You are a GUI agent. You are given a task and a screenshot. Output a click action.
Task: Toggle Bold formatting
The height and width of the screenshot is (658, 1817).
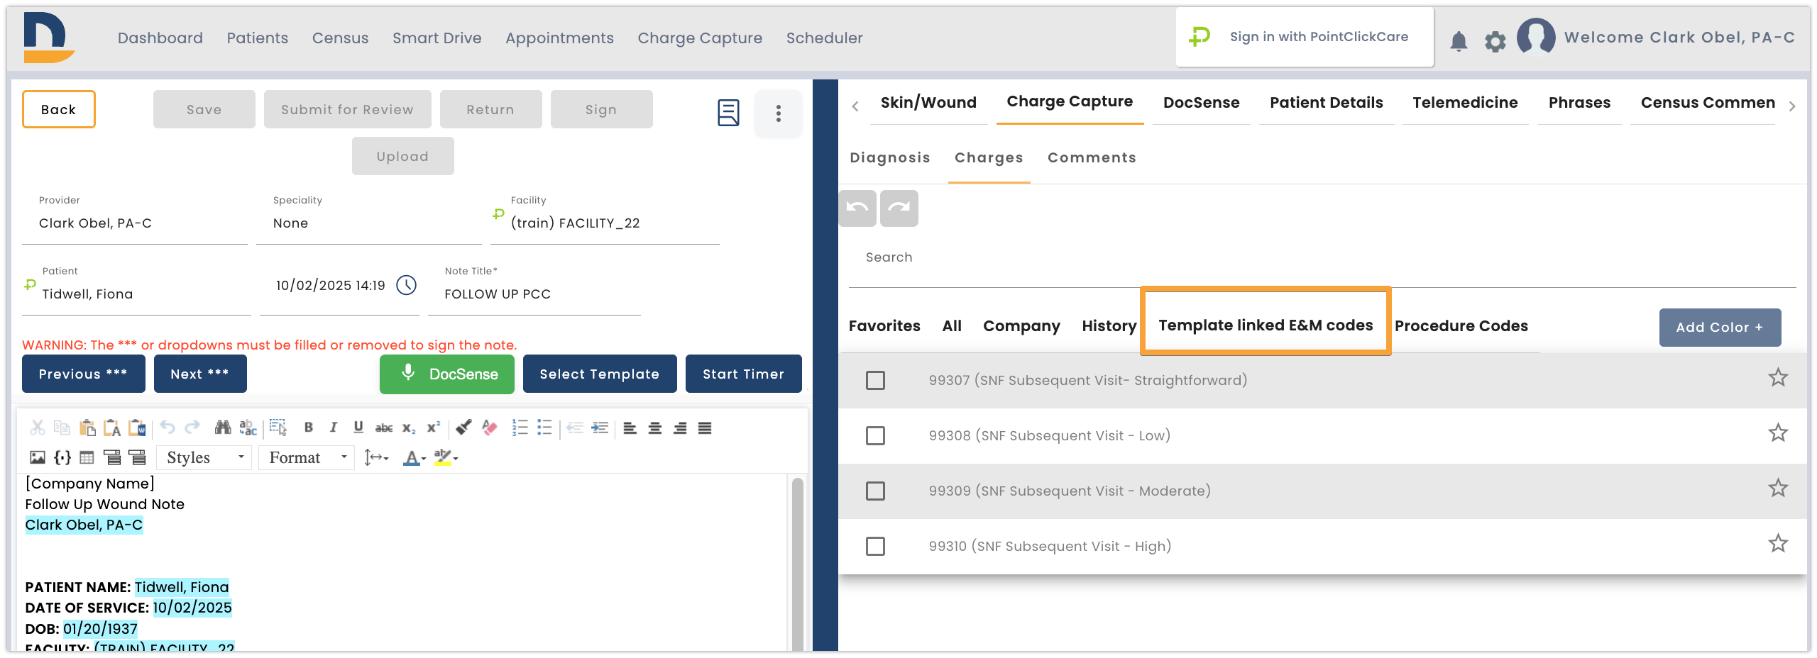309,428
